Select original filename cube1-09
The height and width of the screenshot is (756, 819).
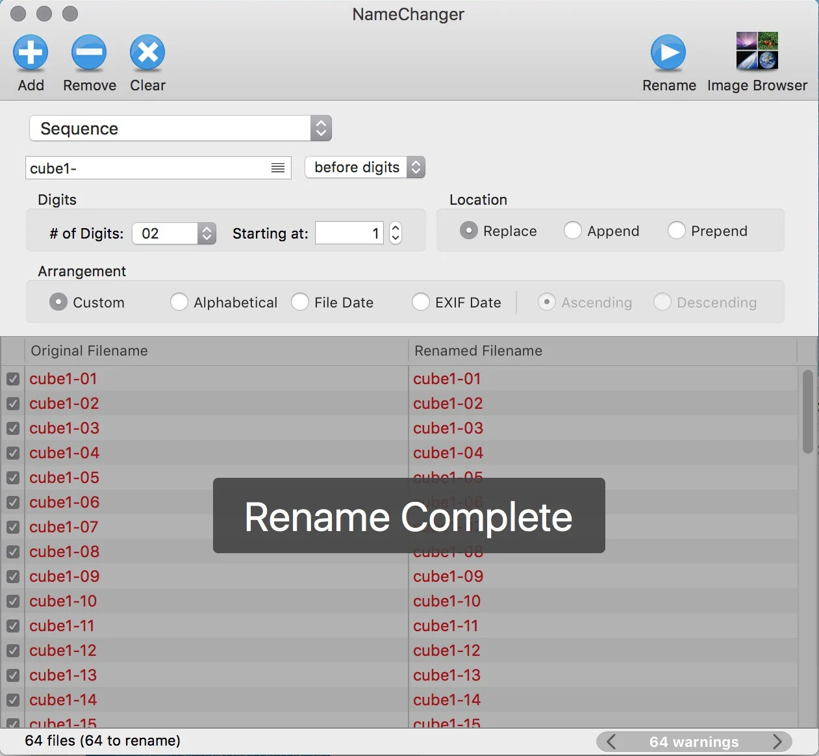point(64,576)
